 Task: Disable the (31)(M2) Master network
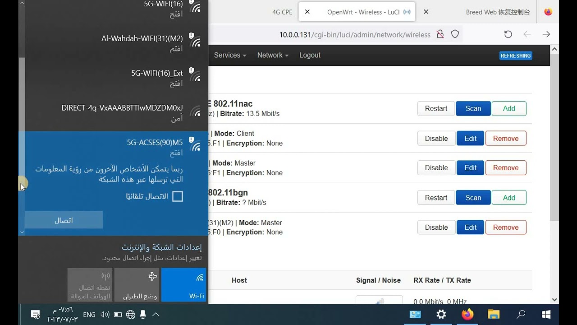pos(436,227)
